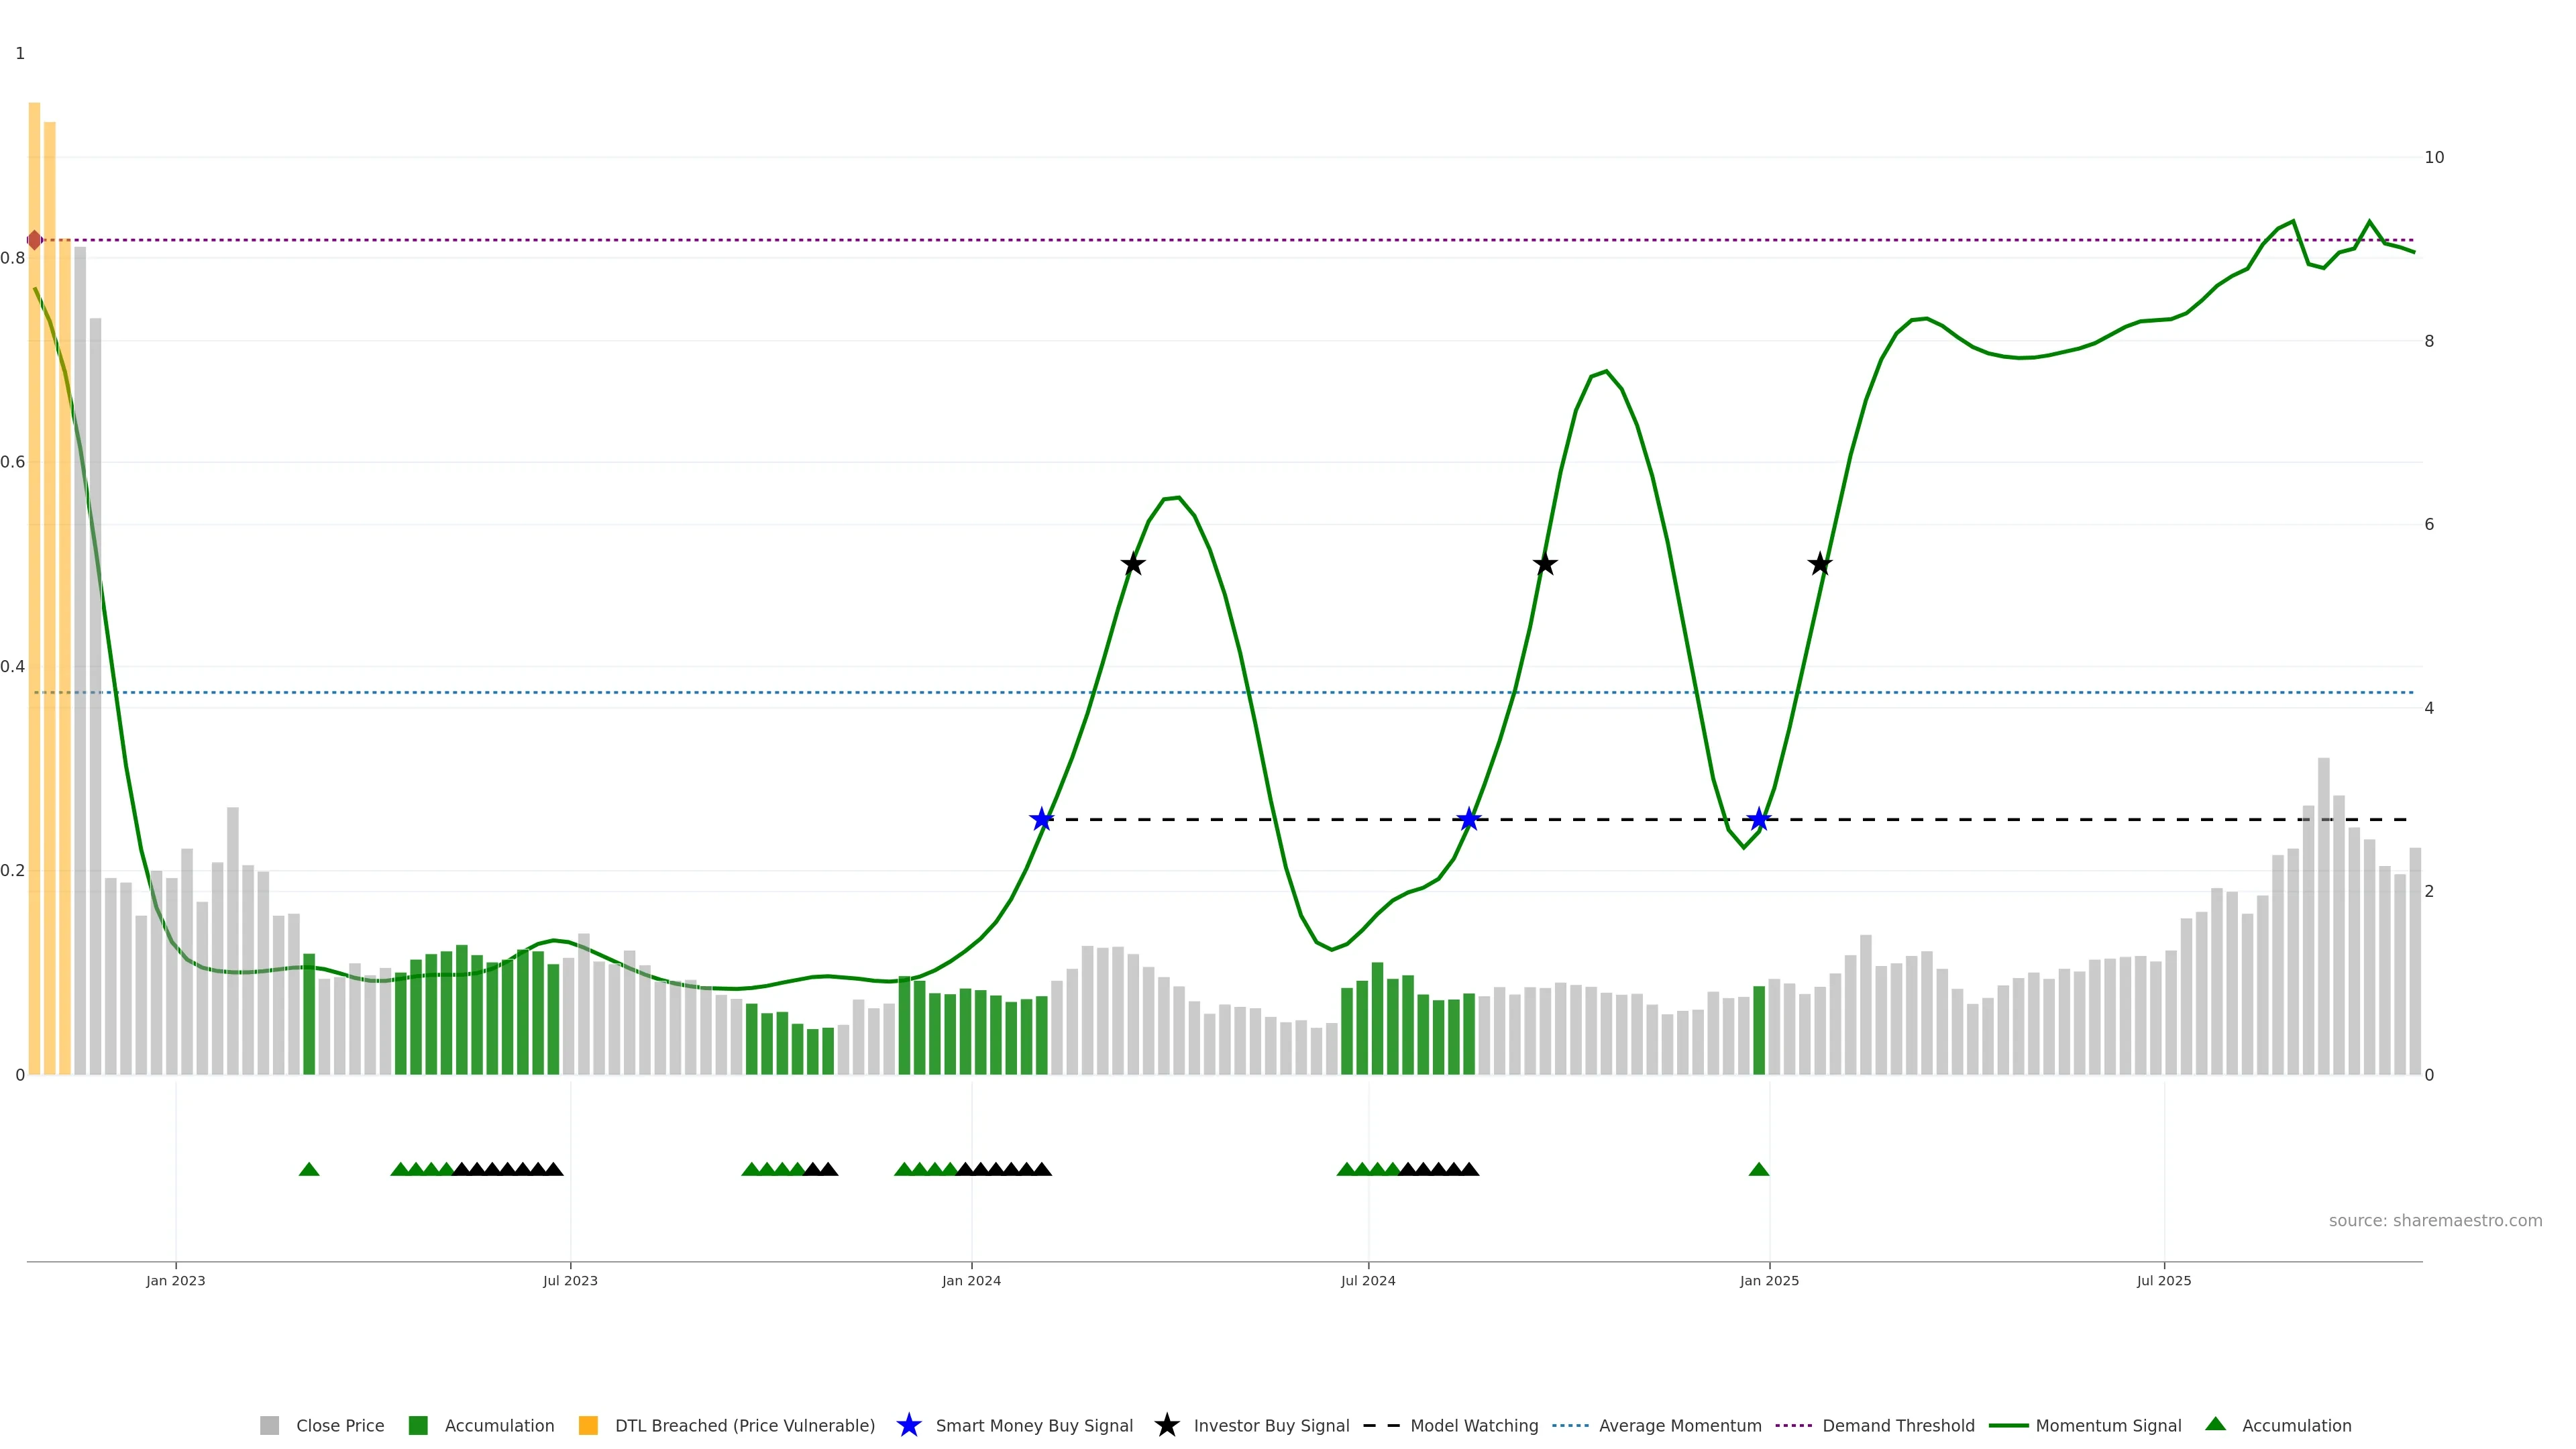This screenshot has height=1449, width=2576.
Task: Click the green triangle Accumulation legend icon
Action: click(x=2215, y=1424)
